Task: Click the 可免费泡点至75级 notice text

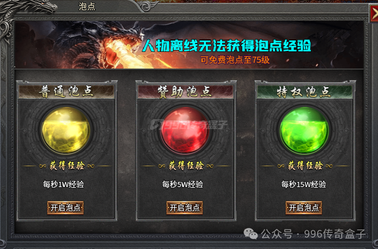Action: (x=235, y=60)
